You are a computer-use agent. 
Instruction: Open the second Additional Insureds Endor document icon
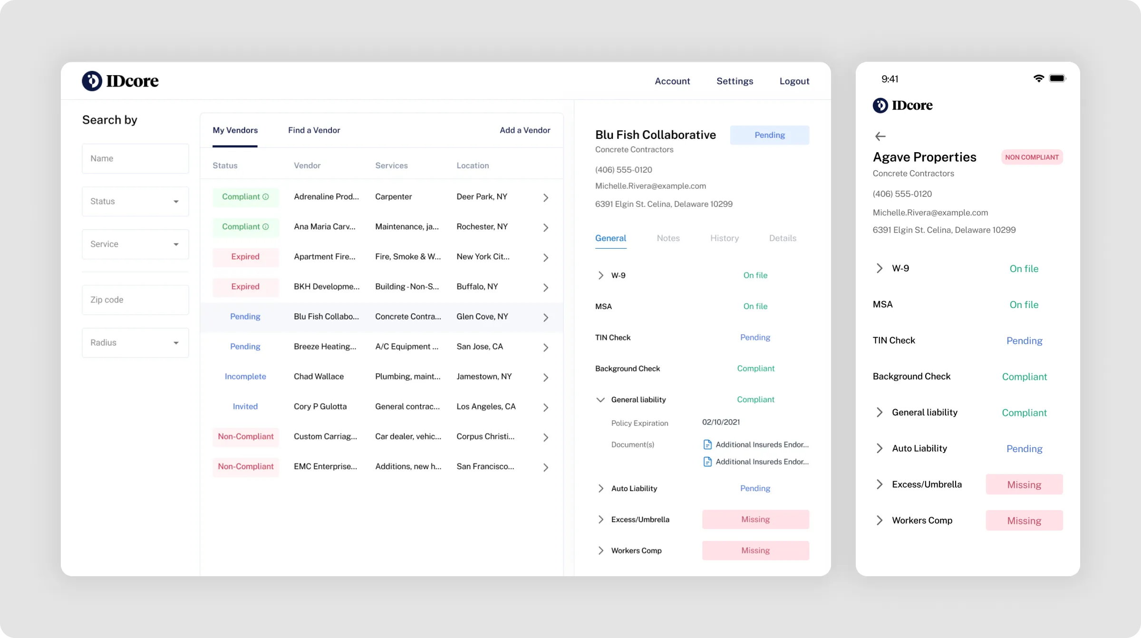(x=707, y=462)
